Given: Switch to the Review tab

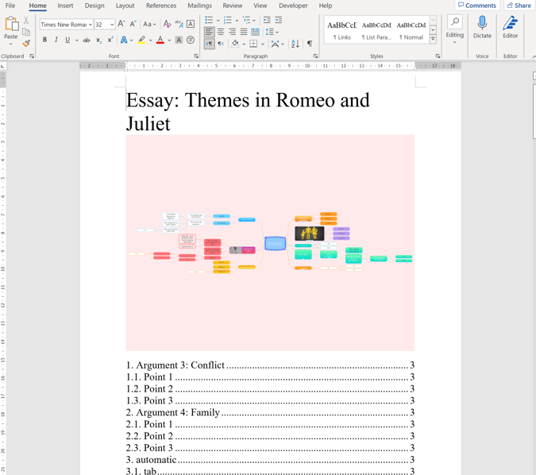Looking at the screenshot, I should tap(233, 6).
